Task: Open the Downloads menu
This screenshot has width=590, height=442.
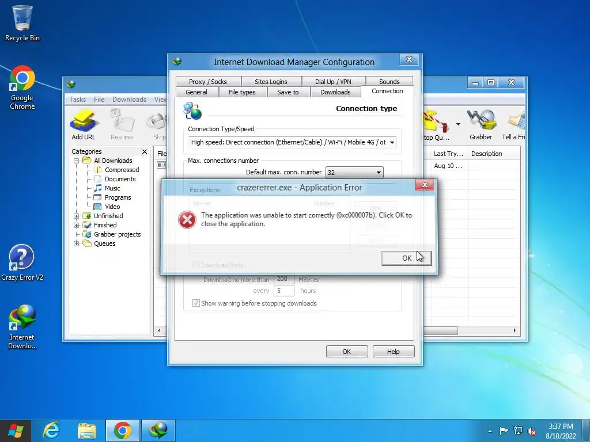Action: click(x=129, y=99)
